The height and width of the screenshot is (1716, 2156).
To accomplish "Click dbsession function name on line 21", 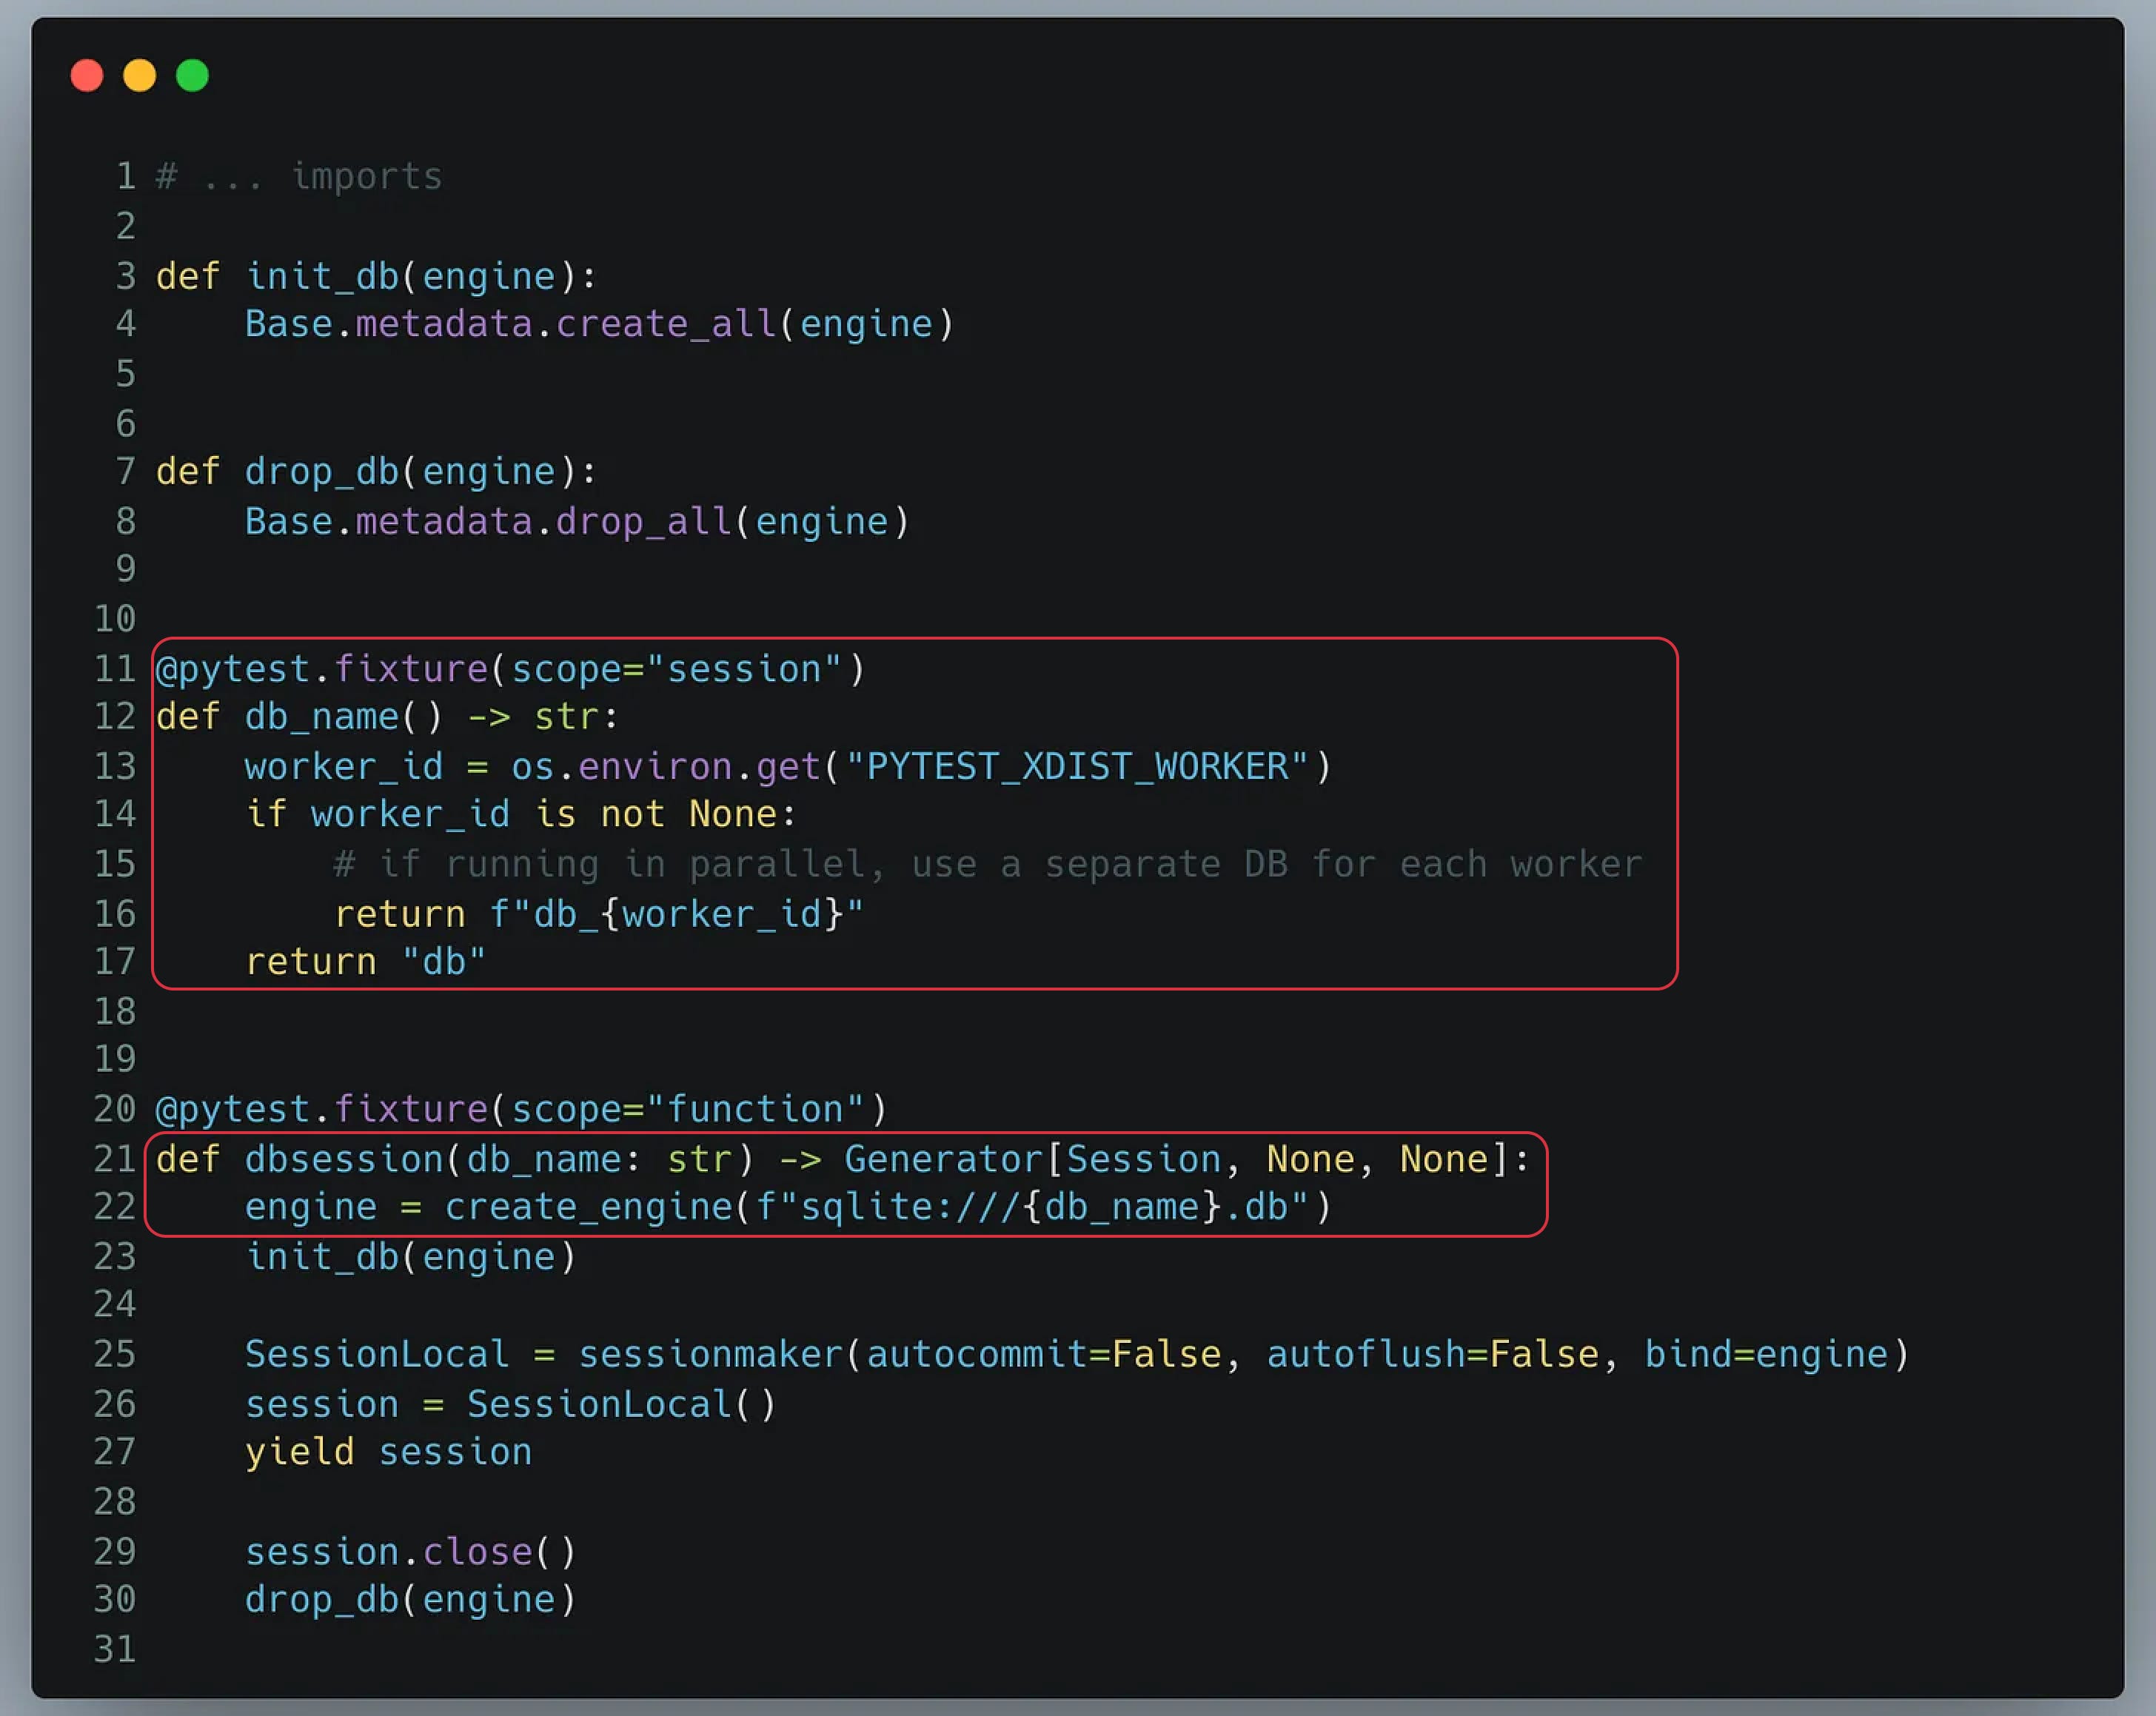I will (344, 1159).
